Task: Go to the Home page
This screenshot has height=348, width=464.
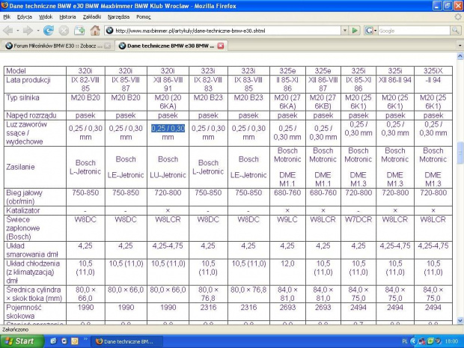Action: (95, 31)
